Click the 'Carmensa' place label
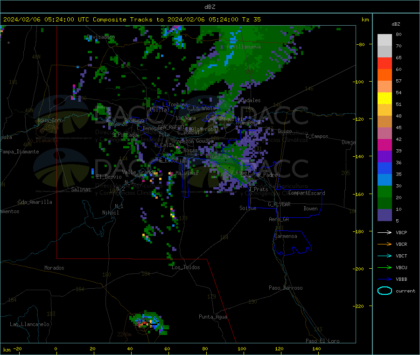420x355 pixels. [x=286, y=236]
